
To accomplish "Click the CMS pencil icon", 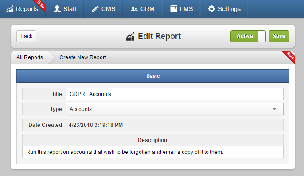I will pyautogui.click(x=95, y=9).
